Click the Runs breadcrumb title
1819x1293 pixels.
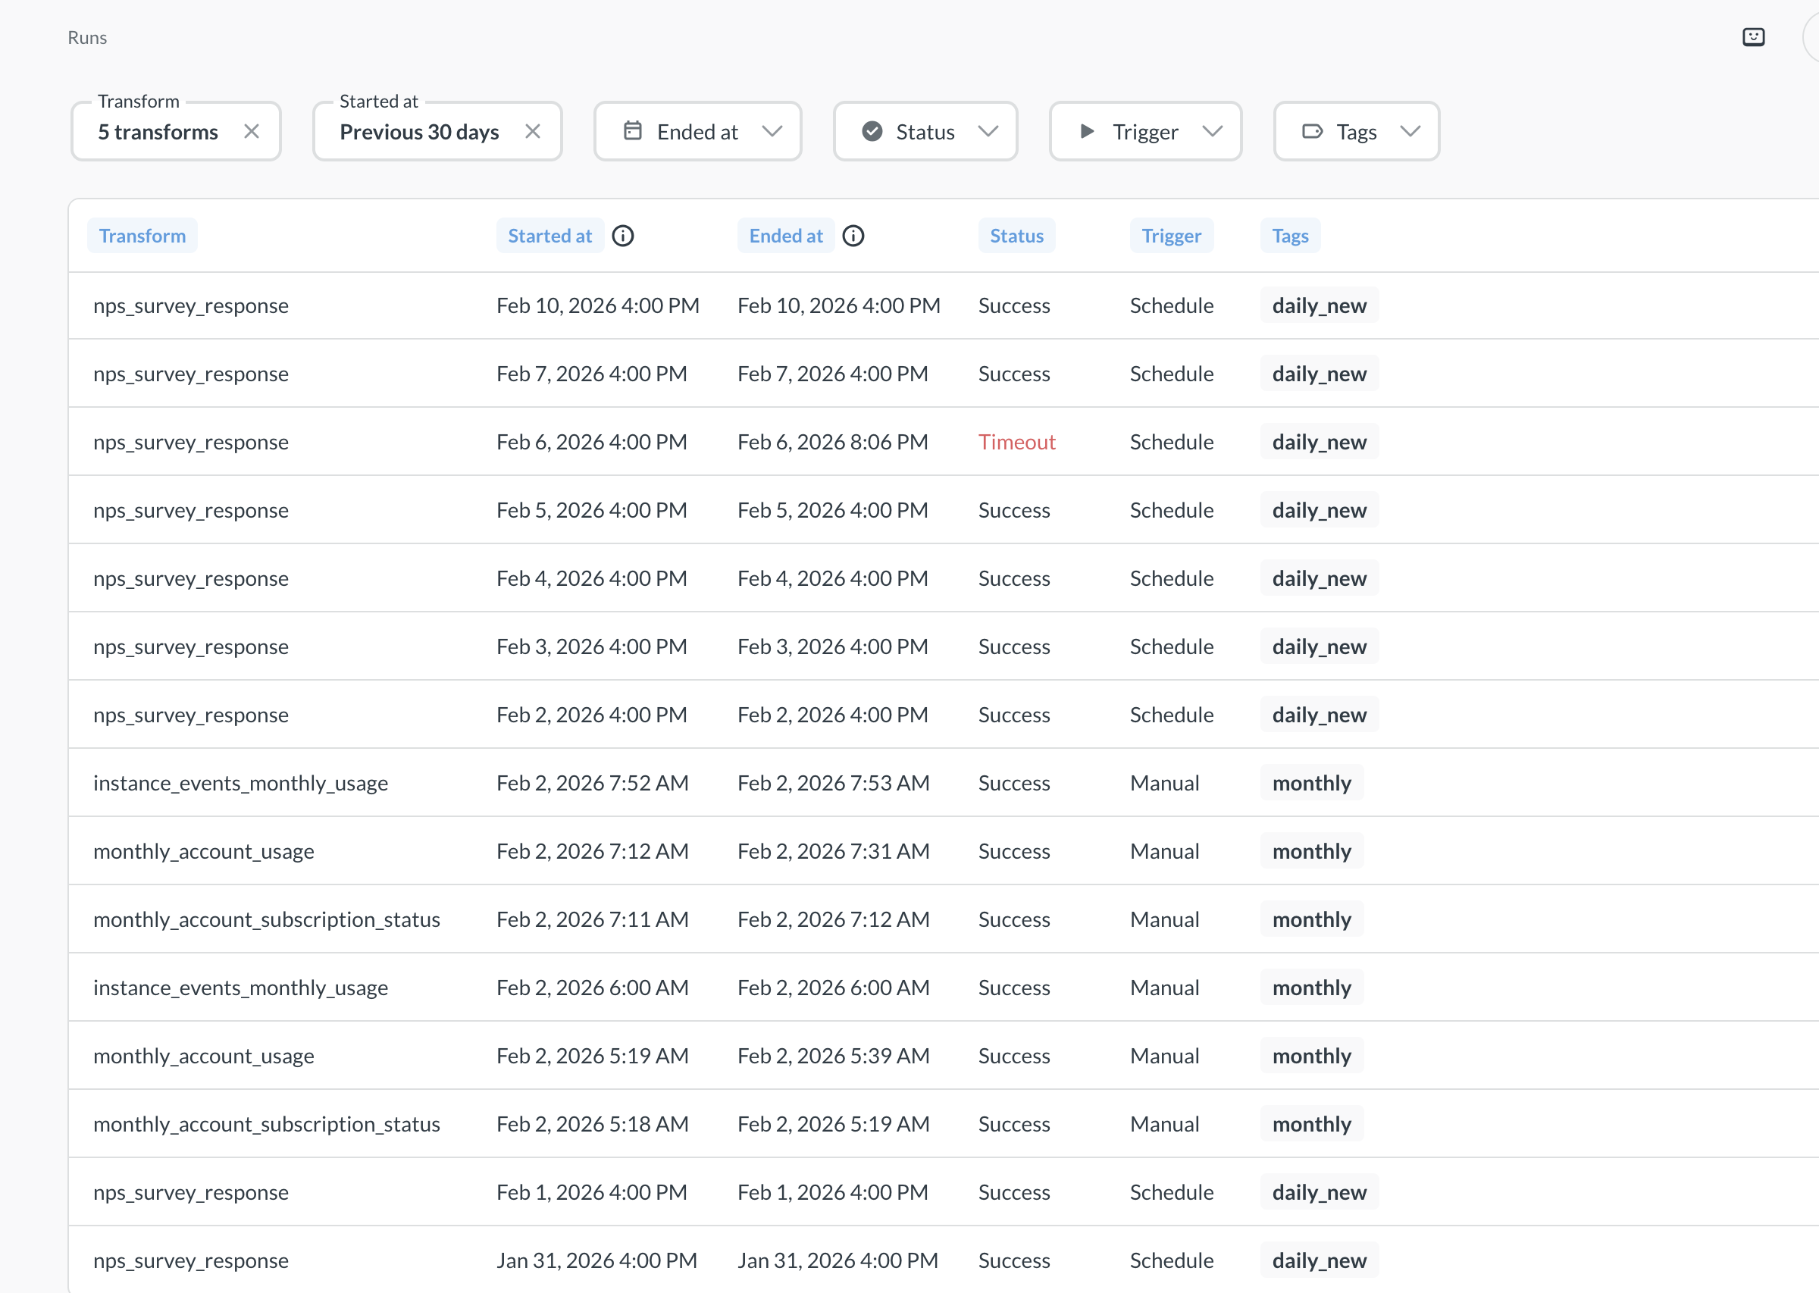pos(86,37)
